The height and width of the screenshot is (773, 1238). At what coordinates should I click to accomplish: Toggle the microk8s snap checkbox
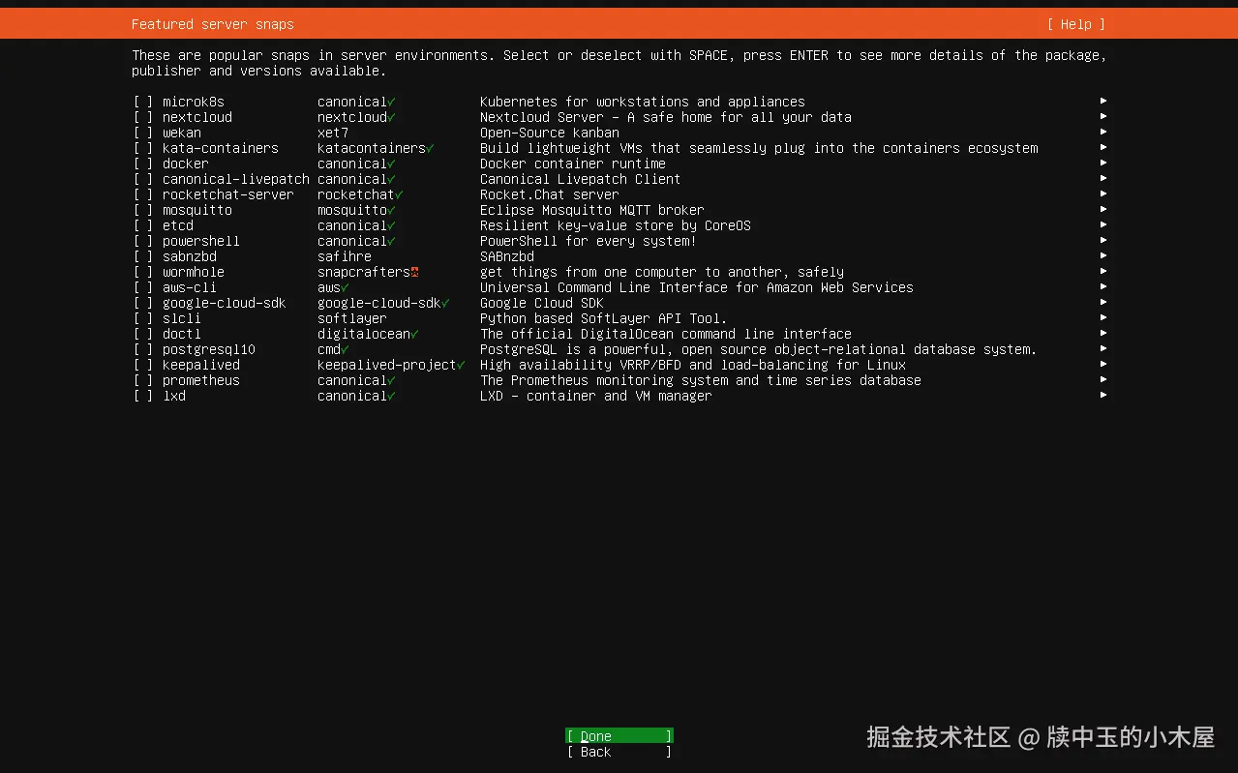tap(143, 102)
